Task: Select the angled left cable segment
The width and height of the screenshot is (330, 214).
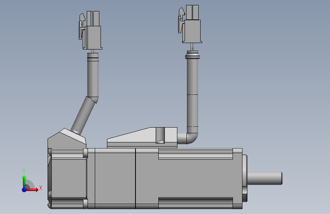Action: [x=84, y=115]
